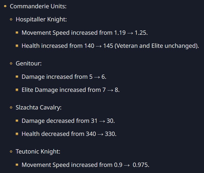Click the Commanderie Units heading
Image resolution: width=204 pixels, height=173 pixels.
pos(38,6)
